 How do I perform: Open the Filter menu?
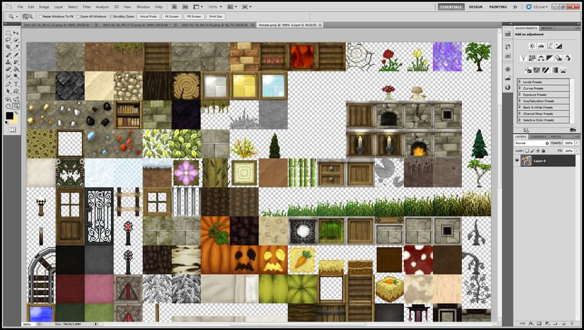pyautogui.click(x=87, y=7)
